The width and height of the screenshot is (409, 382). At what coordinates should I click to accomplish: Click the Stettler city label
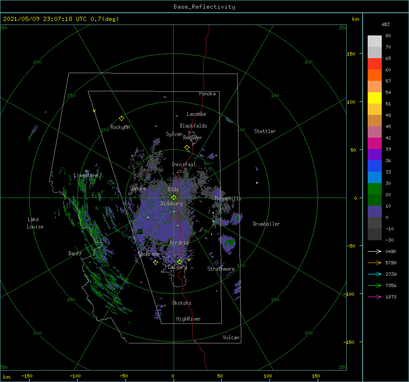[265, 131]
